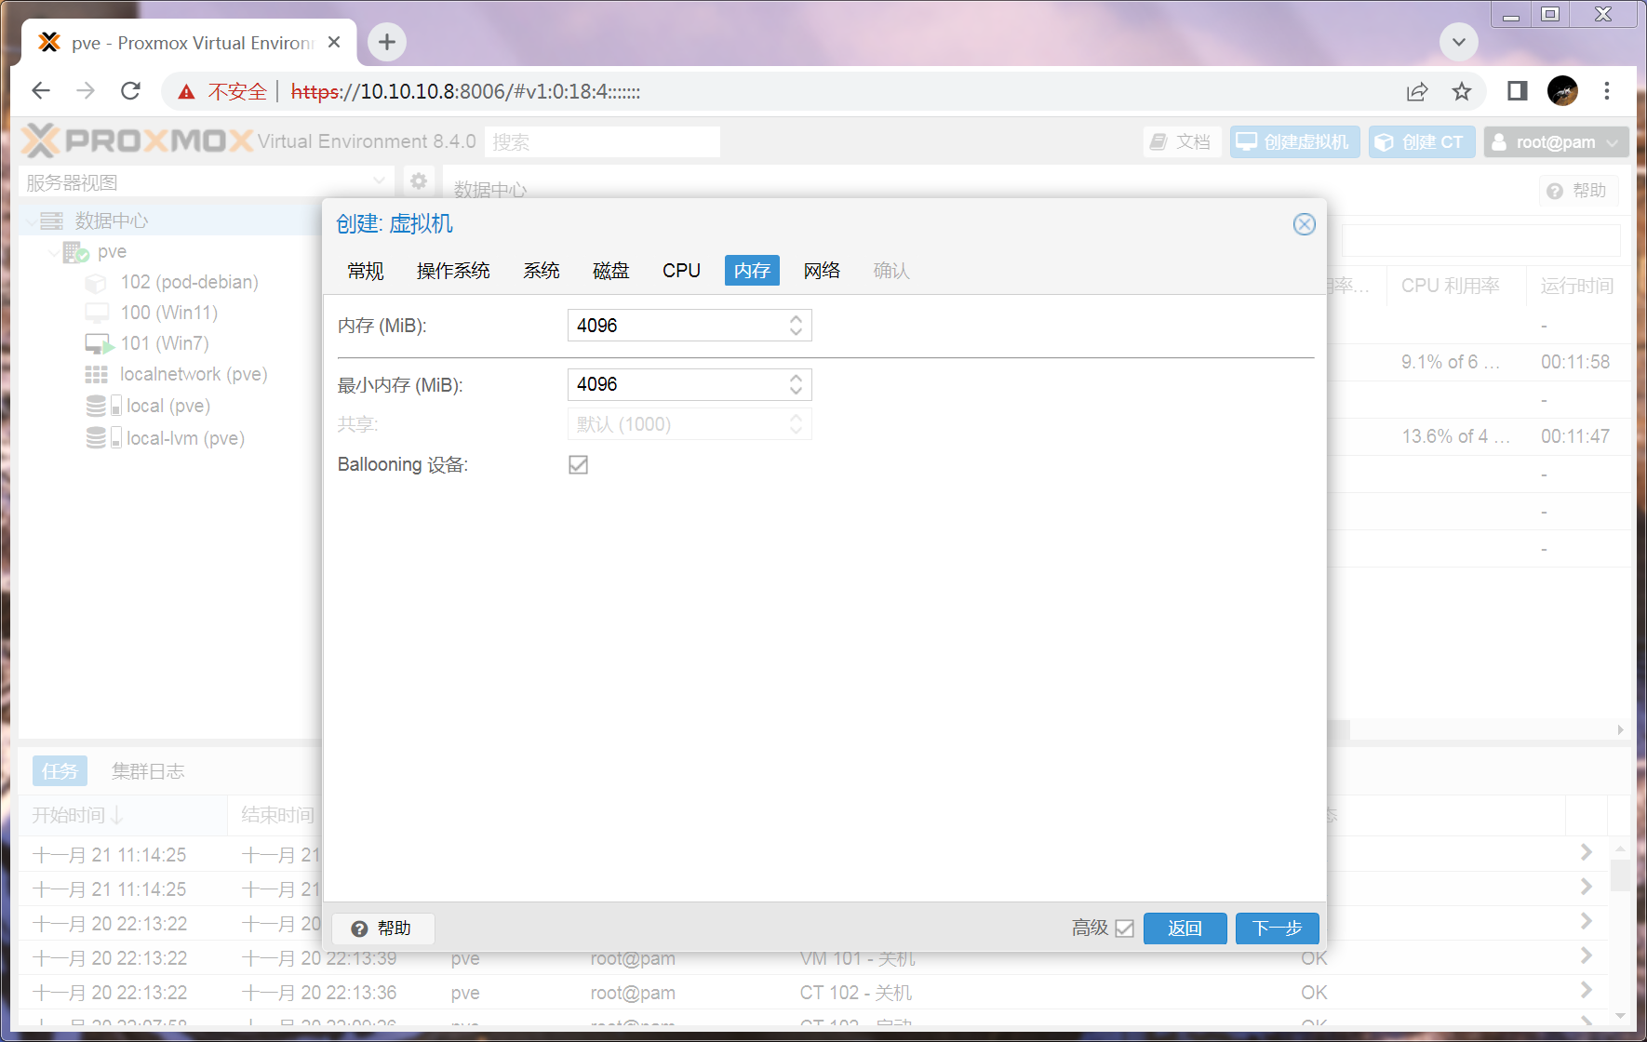Screen dimensions: 1647x1042
Task: Click the Memory (MiB) spinner arrows
Action: pyautogui.click(x=796, y=326)
